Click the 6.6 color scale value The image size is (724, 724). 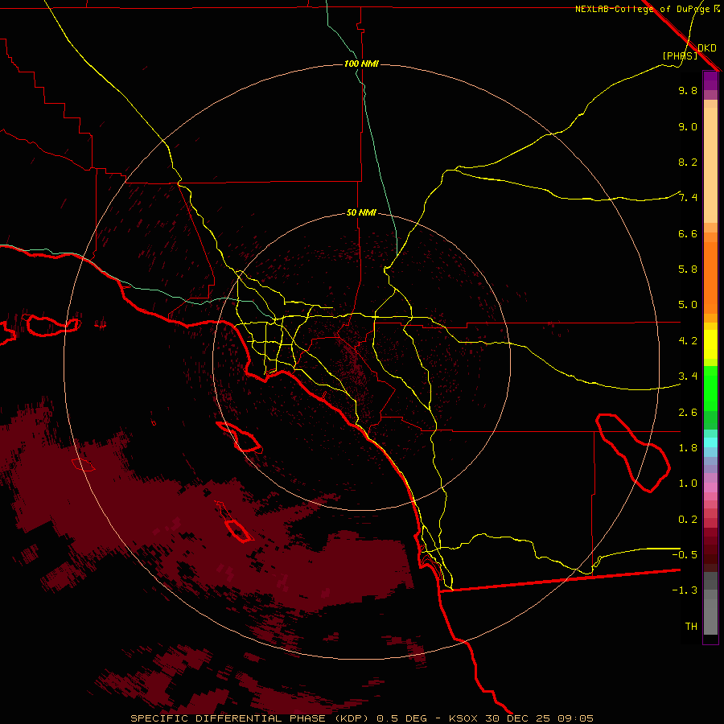pos(688,233)
